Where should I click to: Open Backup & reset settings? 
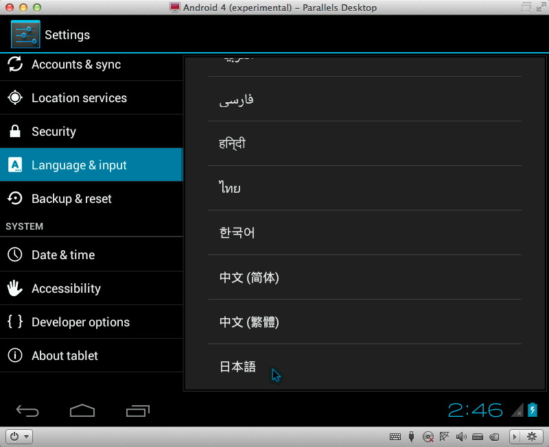pyautogui.click(x=92, y=198)
